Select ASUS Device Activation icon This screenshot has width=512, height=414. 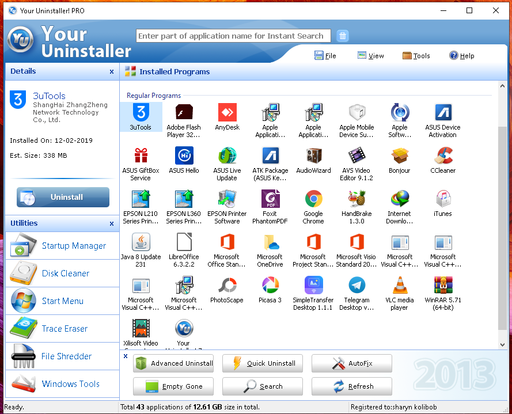(x=443, y=112)
